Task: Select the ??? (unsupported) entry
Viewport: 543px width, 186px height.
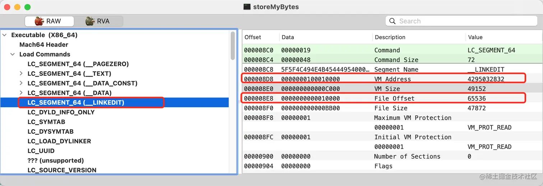Action: pyautogui.click(x=56, y=161)
